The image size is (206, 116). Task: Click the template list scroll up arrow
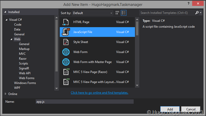coord(137,19)
